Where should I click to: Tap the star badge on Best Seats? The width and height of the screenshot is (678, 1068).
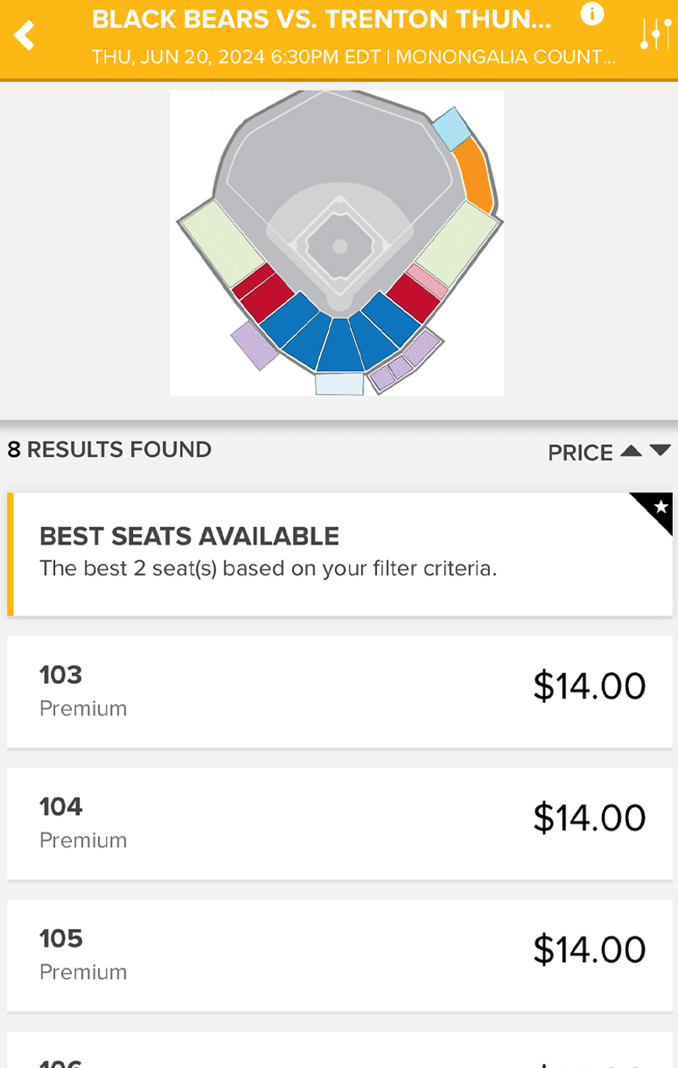pyautogui.click(x=659, y=508)
